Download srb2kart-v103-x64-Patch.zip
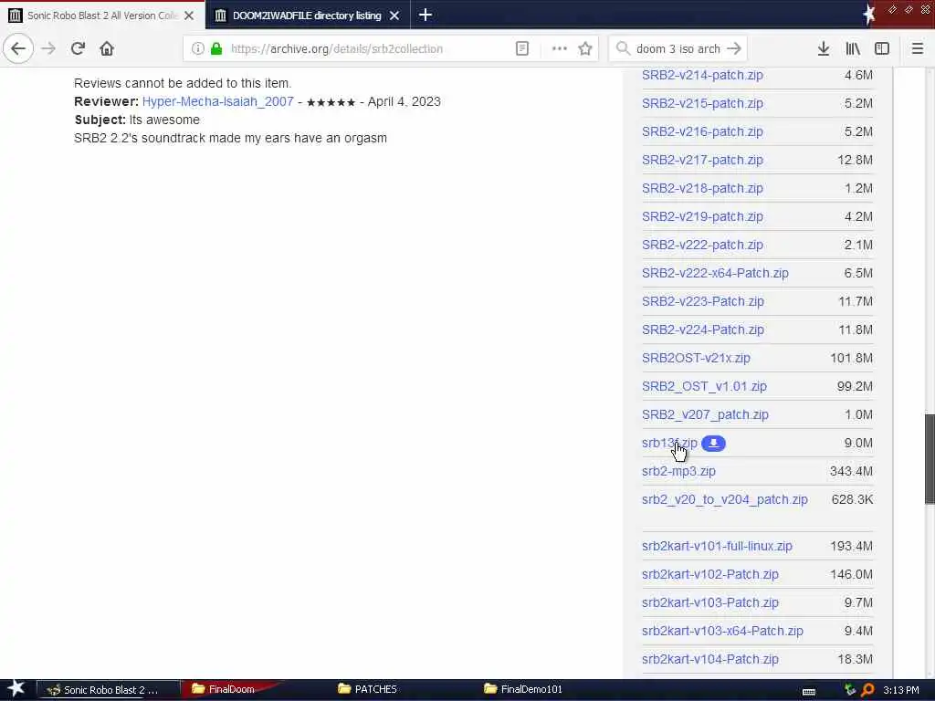Screen dimensions: 935x701 click(x=722, y=631)
